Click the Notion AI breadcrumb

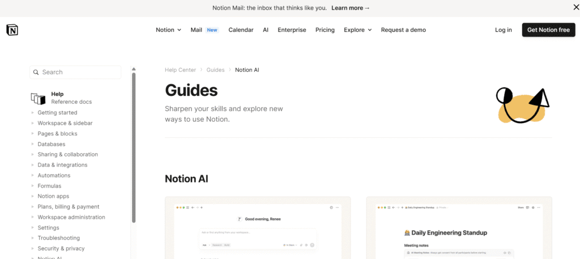click(x=247, y=70)
